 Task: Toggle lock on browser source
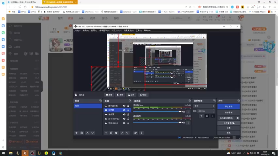tap(128, 110)
